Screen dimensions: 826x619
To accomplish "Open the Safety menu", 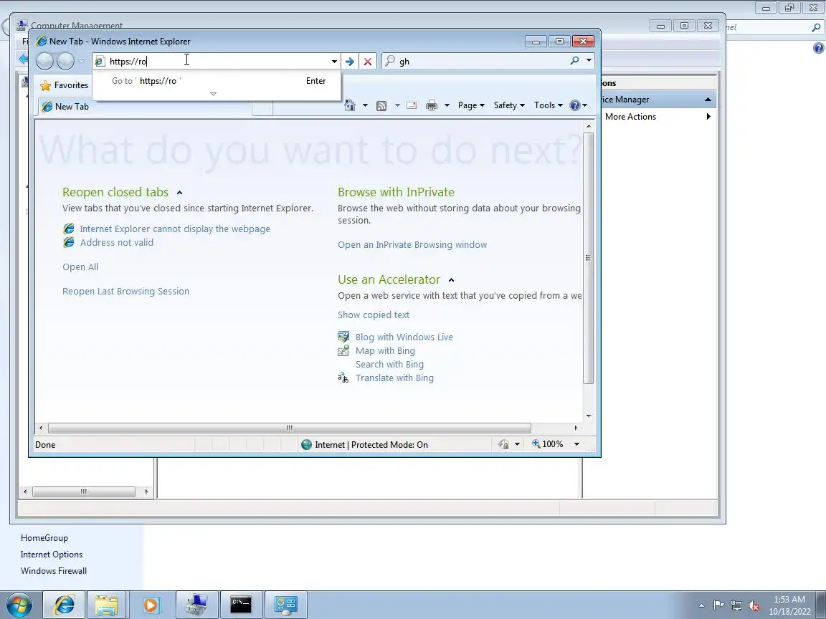I will 509,105.
